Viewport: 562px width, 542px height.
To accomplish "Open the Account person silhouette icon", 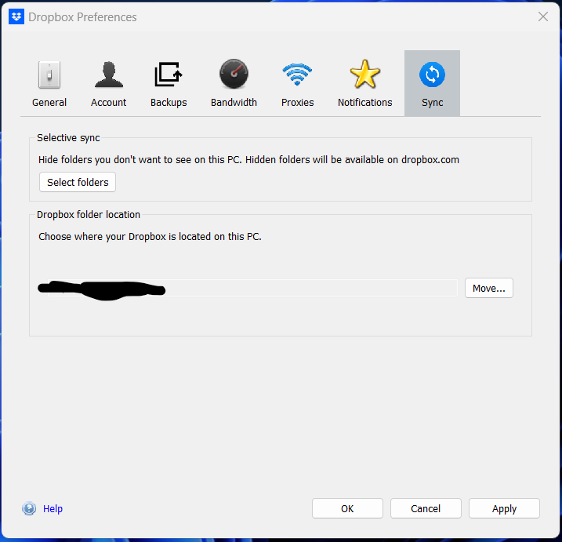I will 109,75.
